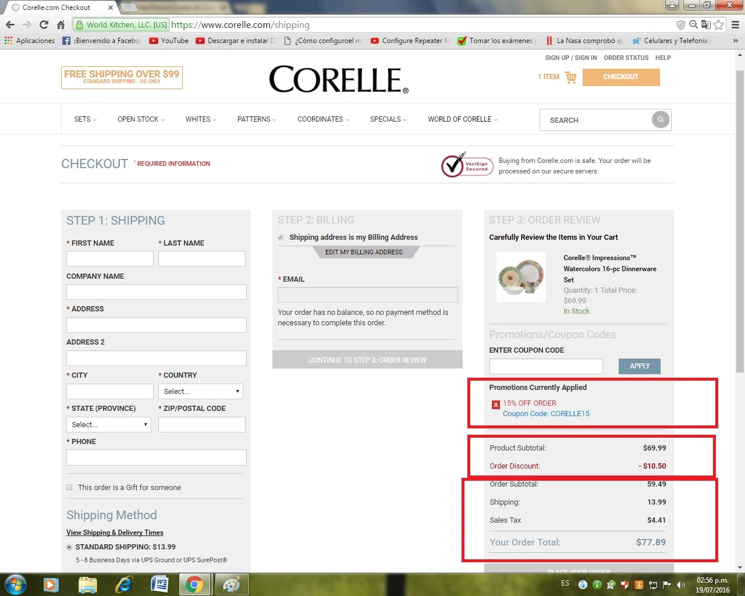Expand the WHITES menu

201,119
